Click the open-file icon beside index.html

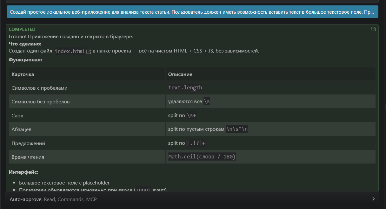coord(89,52)
